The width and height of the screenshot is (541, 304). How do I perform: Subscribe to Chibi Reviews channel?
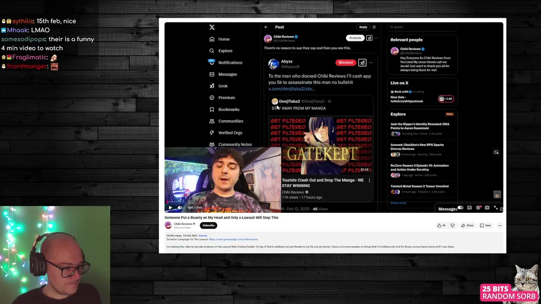[x=208, y=225]
